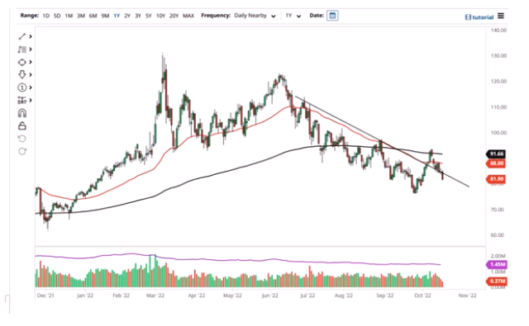The height and width of the screenshot is (326, 529).
Task: Click the 0.37M red volume tag
Action: coord(496,281)
